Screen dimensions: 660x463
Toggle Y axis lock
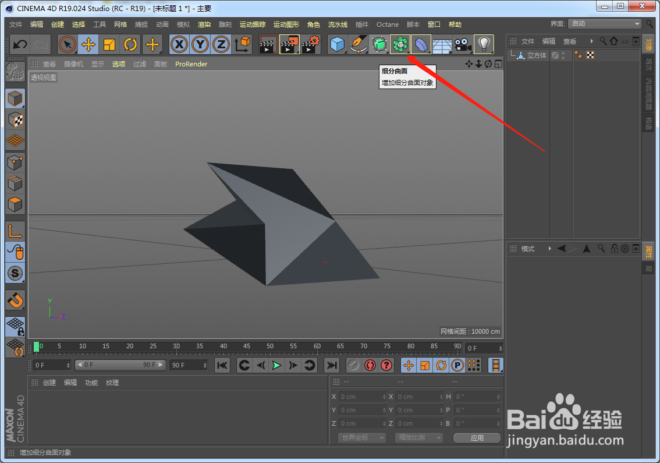pos(200,44)
